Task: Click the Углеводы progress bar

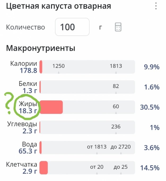Action: click(87, 127)
